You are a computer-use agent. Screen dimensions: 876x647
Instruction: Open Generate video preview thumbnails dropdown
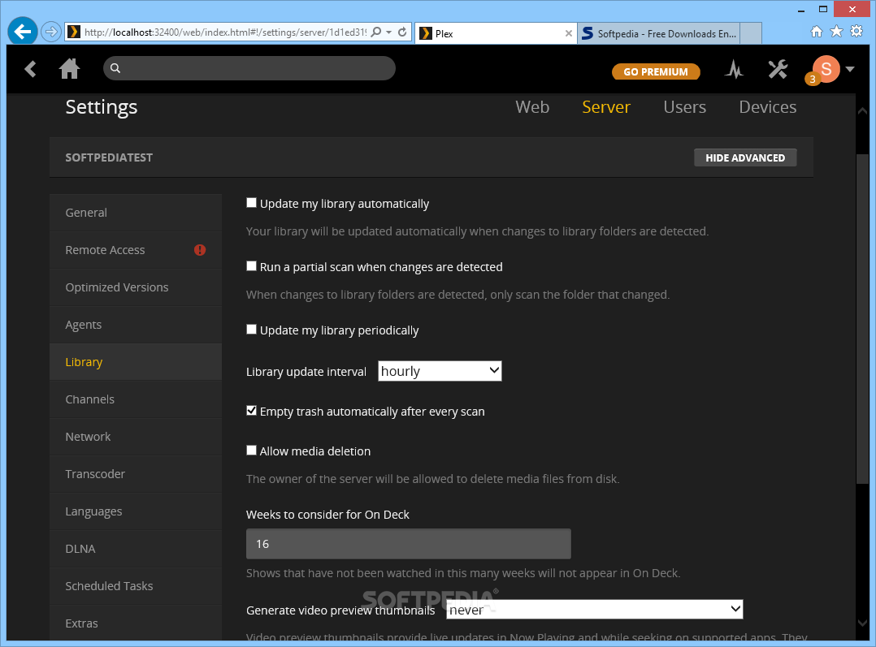(x=595, y=609)
